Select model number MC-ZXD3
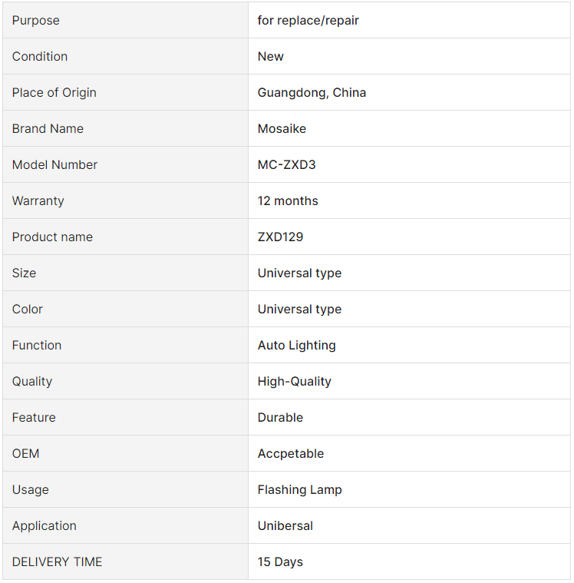The image size is (574, 583). tap(286, 164)
